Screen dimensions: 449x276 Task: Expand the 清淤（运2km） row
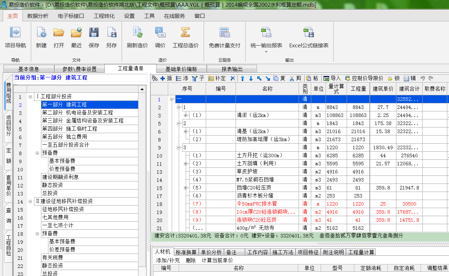(x=186, y=115)
